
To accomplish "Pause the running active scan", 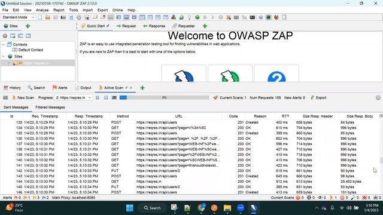I will pos(98,97).
